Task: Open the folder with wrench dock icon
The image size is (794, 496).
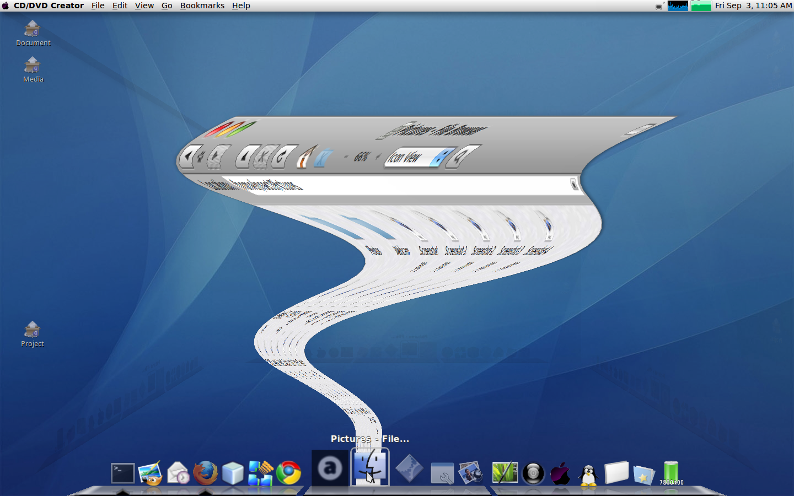Action: pyautogui.click(x=442, y=473)
